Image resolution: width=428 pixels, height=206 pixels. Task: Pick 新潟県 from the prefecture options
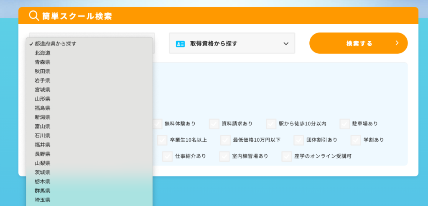pyautogui.click(x=43, y=117)
